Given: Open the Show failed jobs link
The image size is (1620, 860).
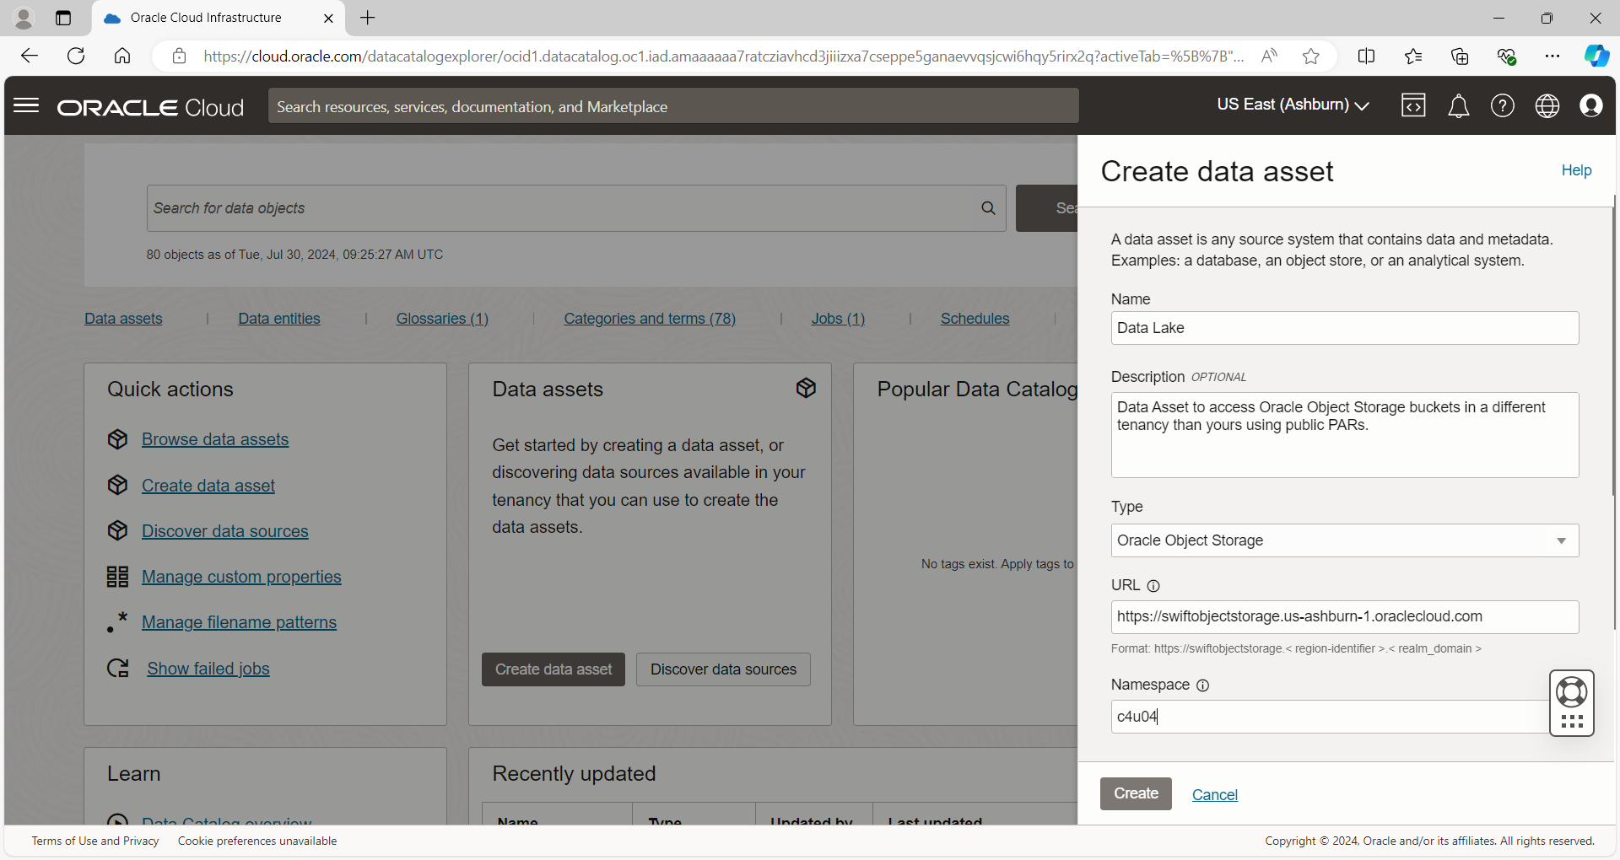Looking at the screenshot, I should tap(208, 669).
